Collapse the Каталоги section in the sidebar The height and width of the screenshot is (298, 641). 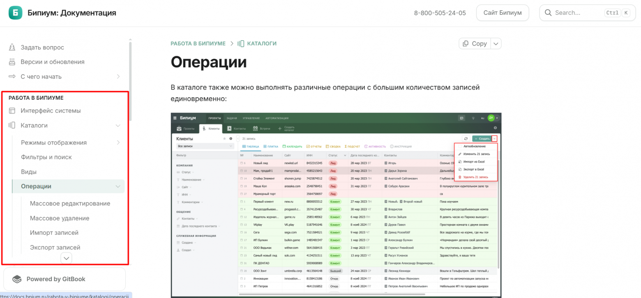pyautogui.click(x=118, y=125)
